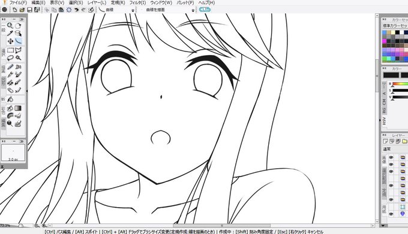Click the horizontal scrollbar left arrow
408x234 pixels.
click(x=50, y=226)
